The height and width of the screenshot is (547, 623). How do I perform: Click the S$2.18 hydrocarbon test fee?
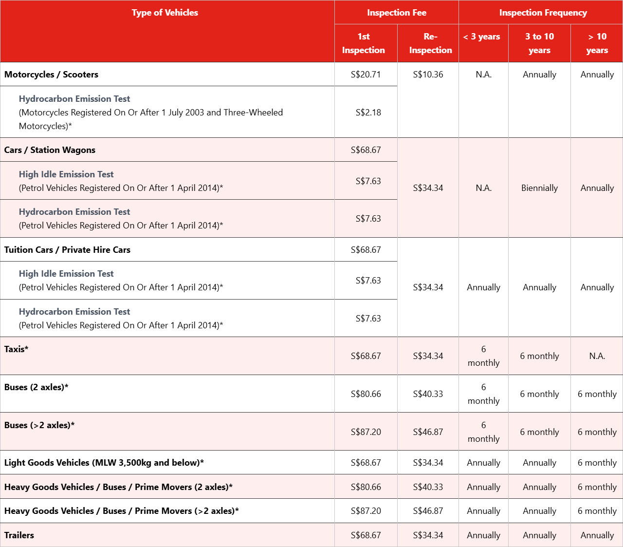[x=368, y=113]
